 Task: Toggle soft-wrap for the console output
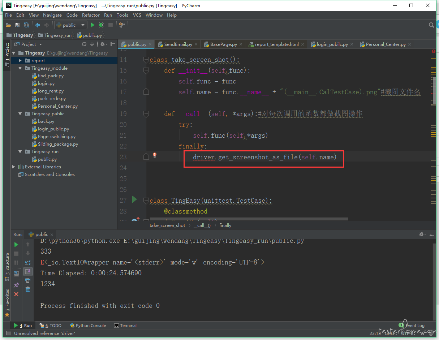pos(28,262)
